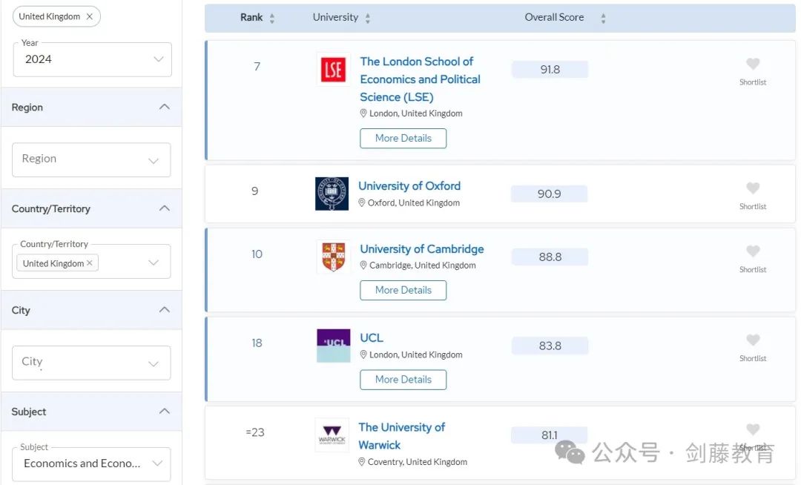Click the Warwick university logo
This screenshot has height=485, width=801.
pos(332,435)
